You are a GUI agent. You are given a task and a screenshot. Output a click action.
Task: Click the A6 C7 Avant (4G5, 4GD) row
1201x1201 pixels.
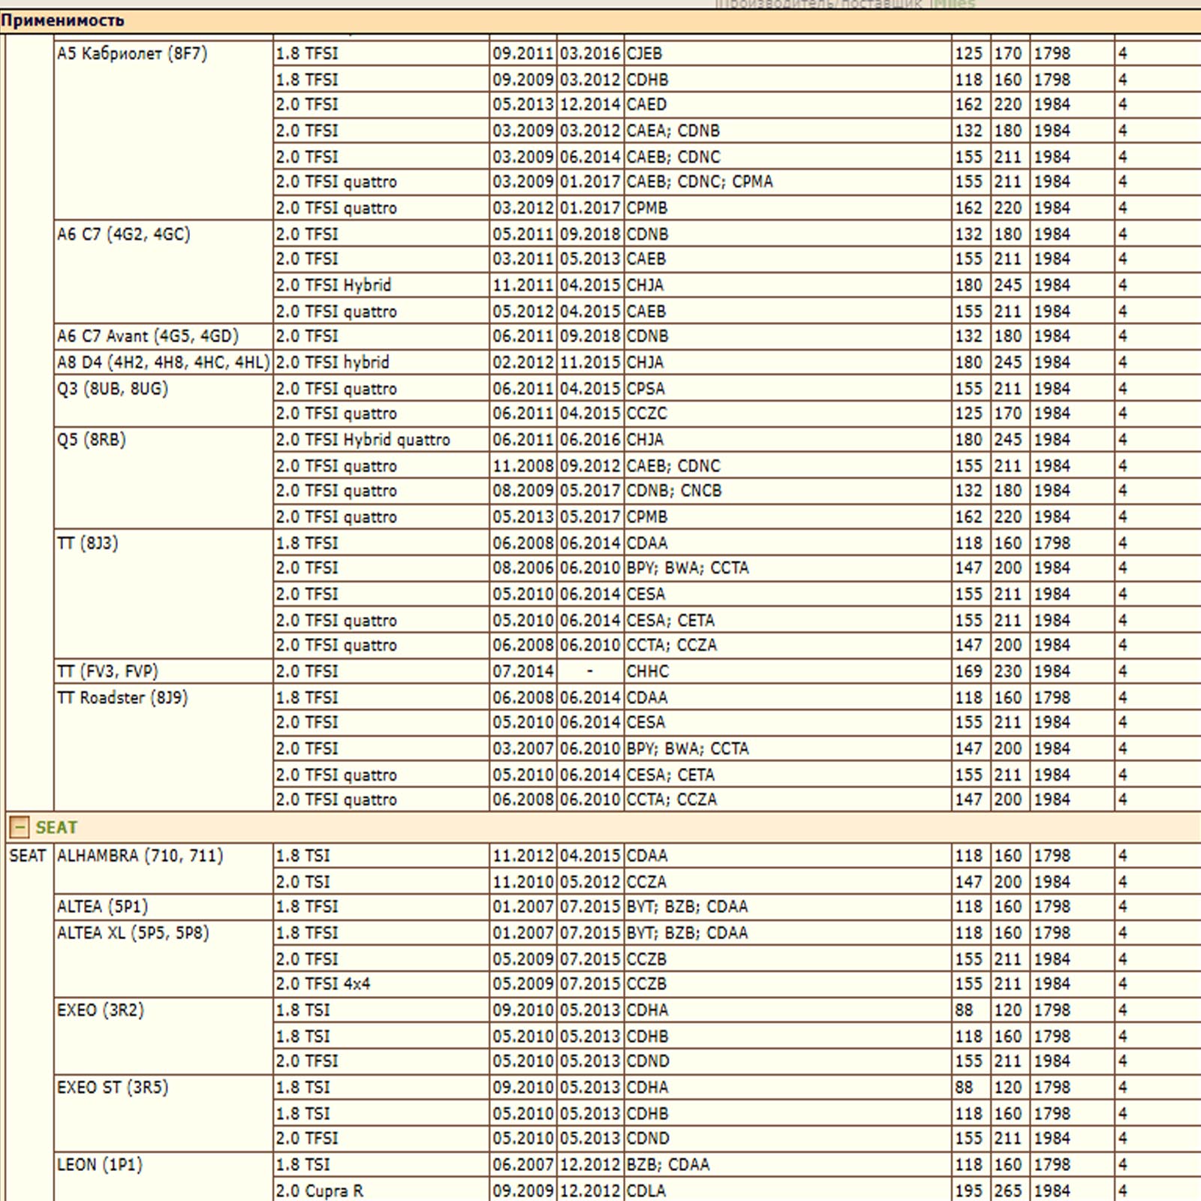[x=148, y=336]
